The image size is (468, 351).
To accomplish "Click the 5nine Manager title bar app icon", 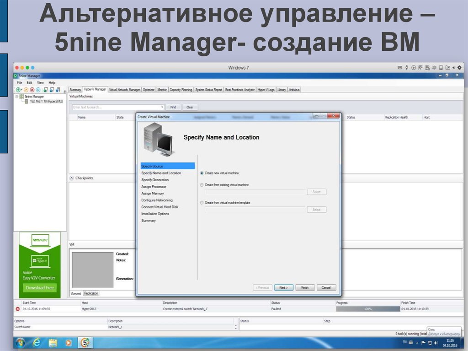I will pos(16,76).
